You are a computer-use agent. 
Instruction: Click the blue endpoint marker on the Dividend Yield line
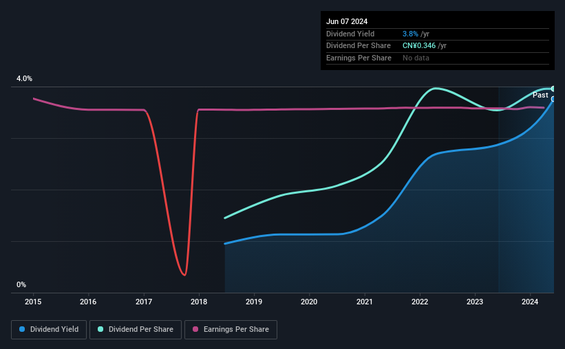(553, 99)
